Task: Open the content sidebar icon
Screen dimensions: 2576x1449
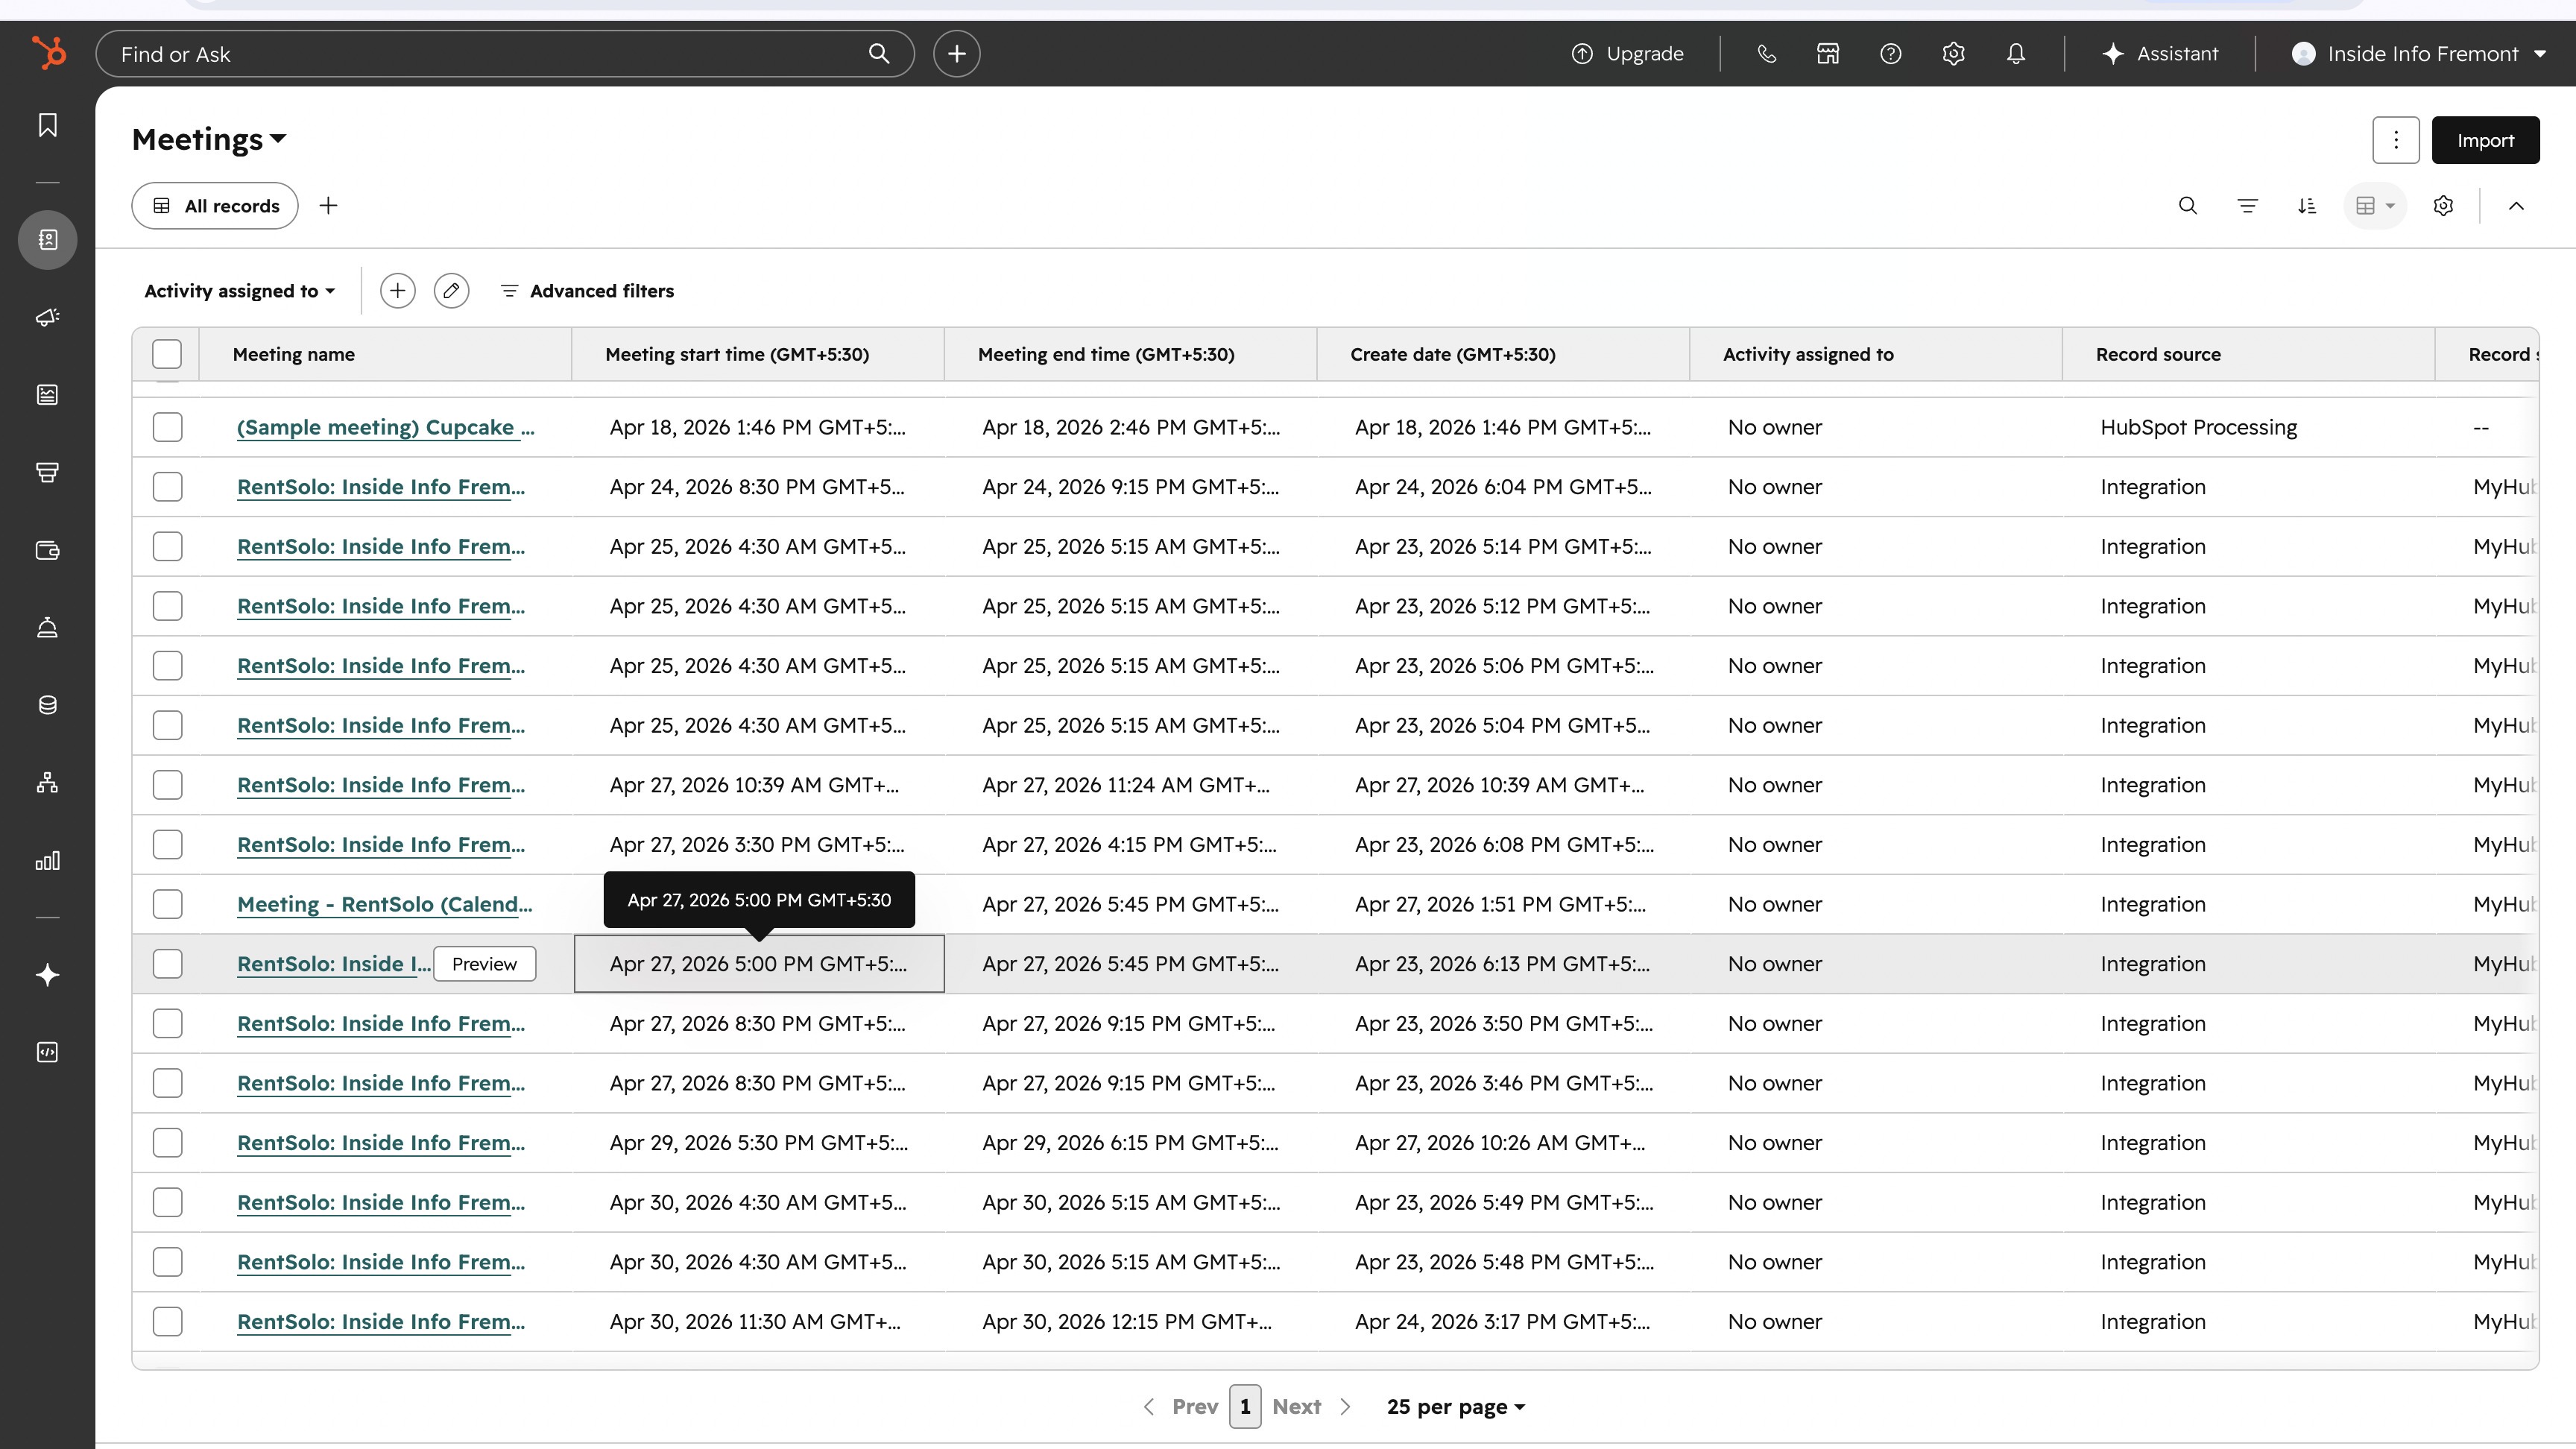Action: point(47,394)
